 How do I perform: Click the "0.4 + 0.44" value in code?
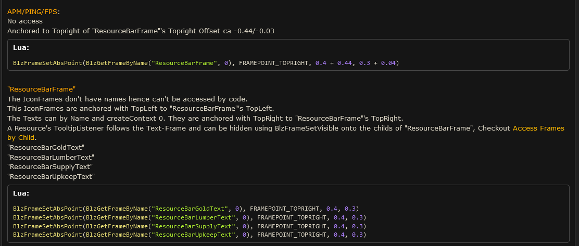click(333, 63)
